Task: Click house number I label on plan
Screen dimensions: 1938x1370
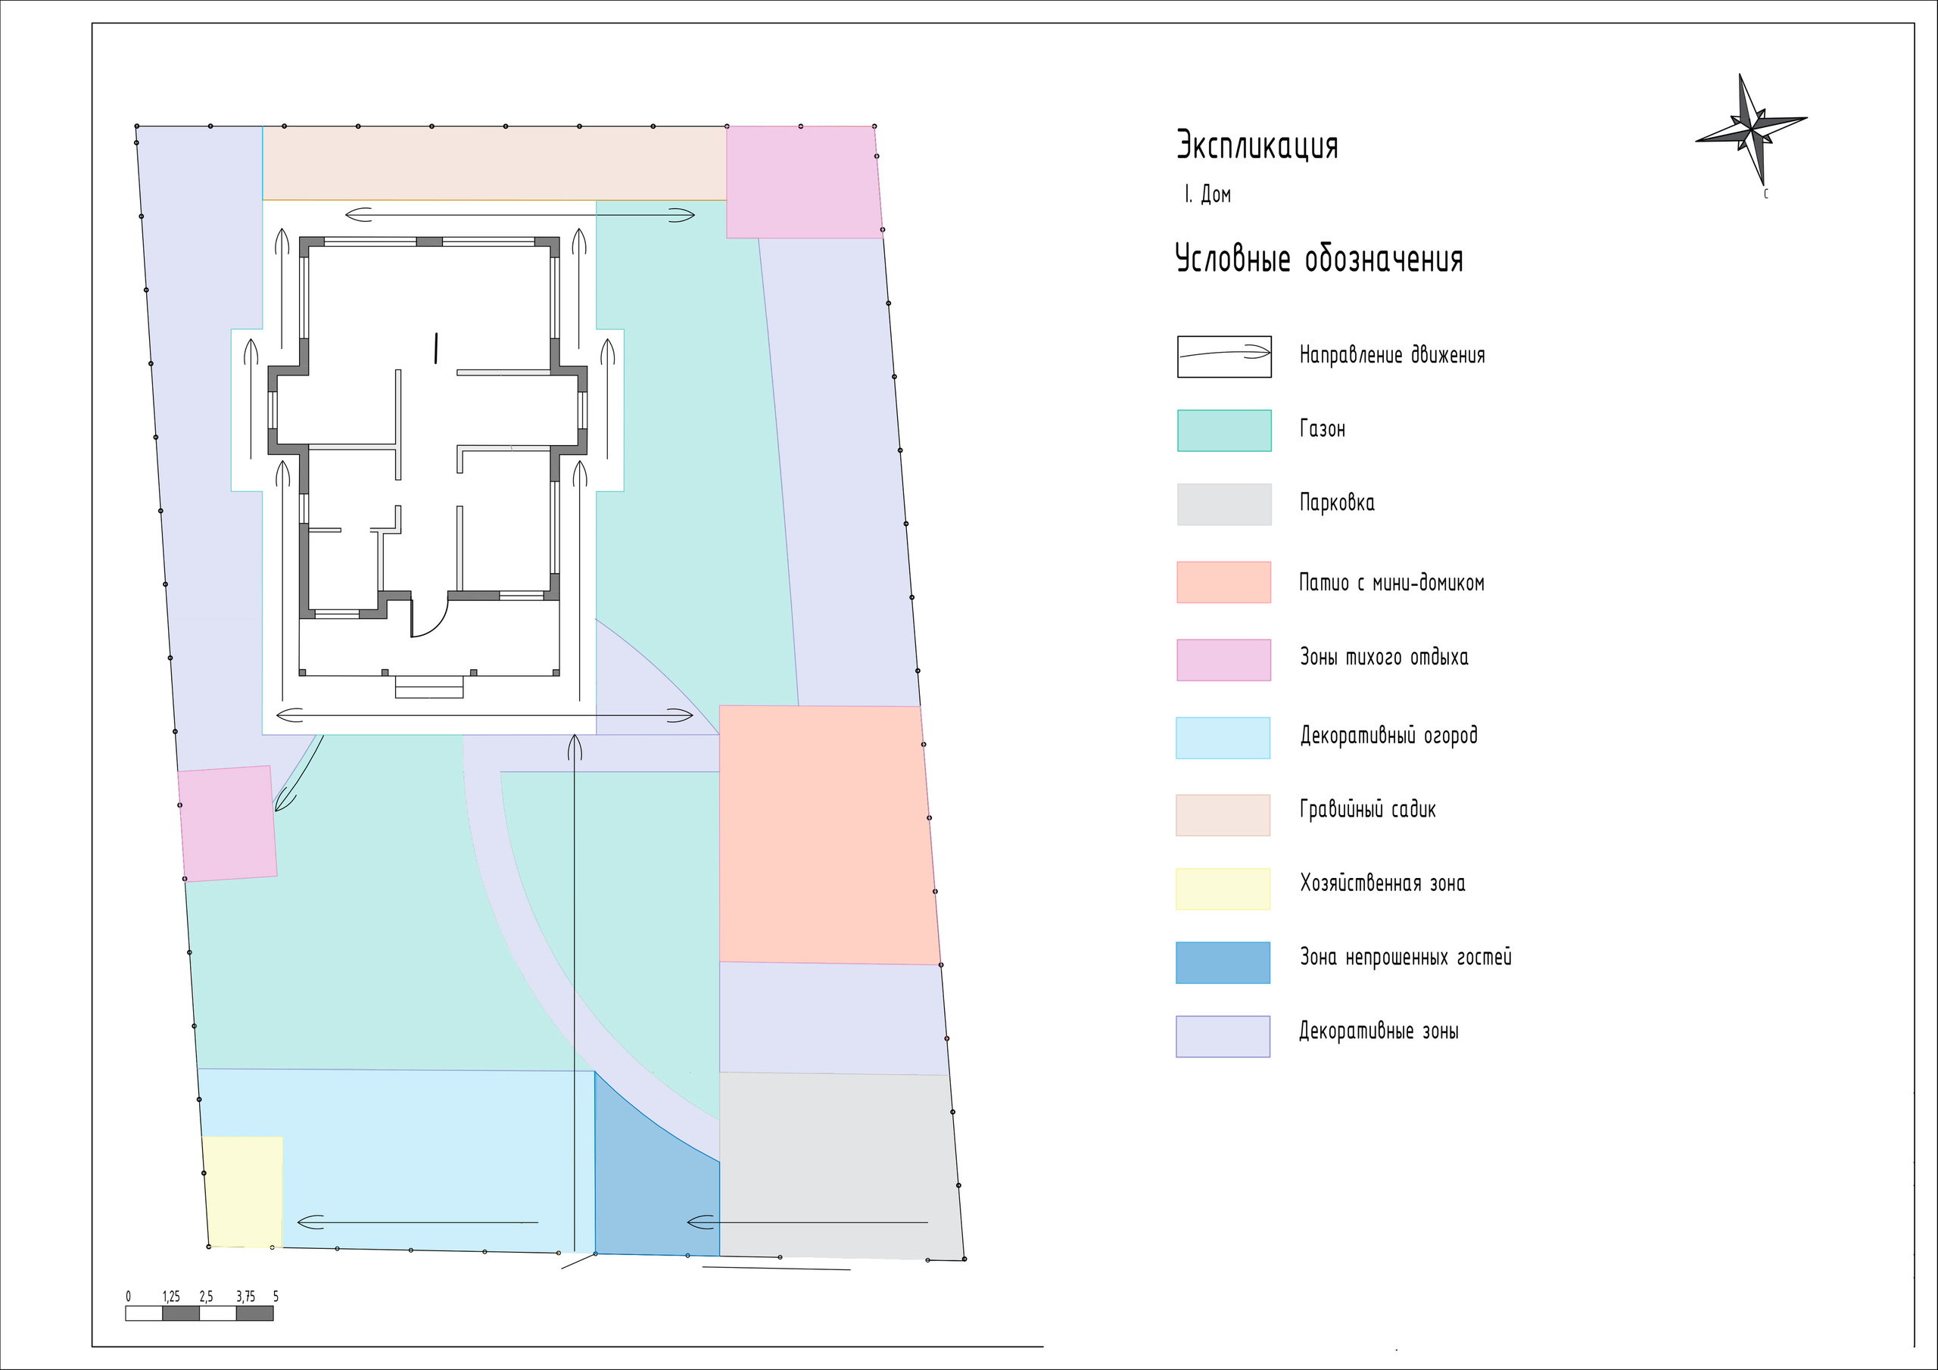Action: (435, 347)
